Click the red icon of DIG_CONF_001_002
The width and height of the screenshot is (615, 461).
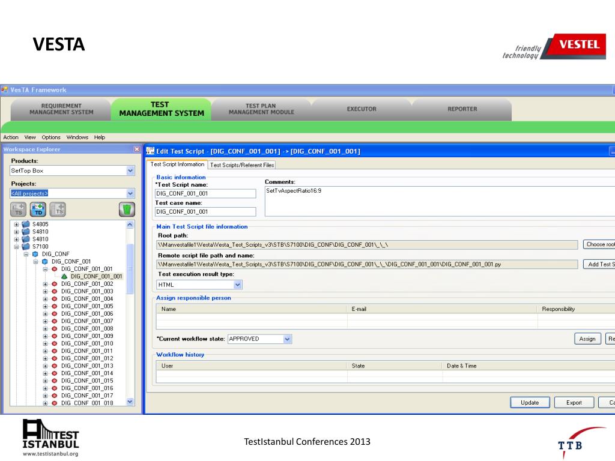coord(55,284)
